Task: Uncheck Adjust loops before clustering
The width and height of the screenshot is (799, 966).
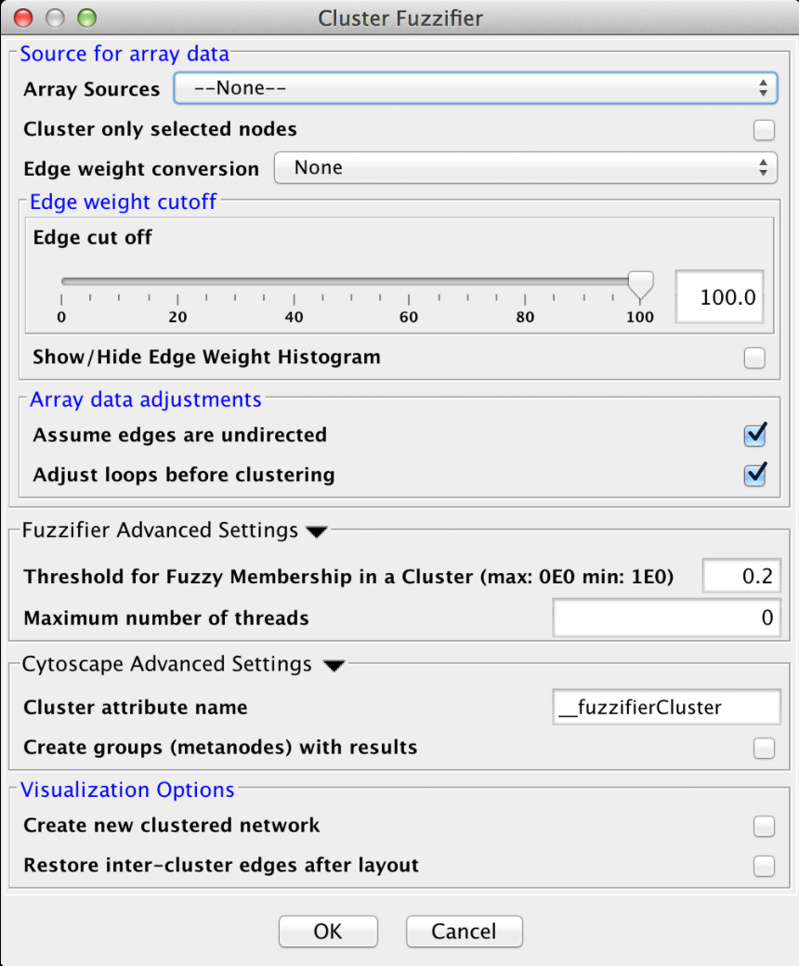Action: [754, 475]
